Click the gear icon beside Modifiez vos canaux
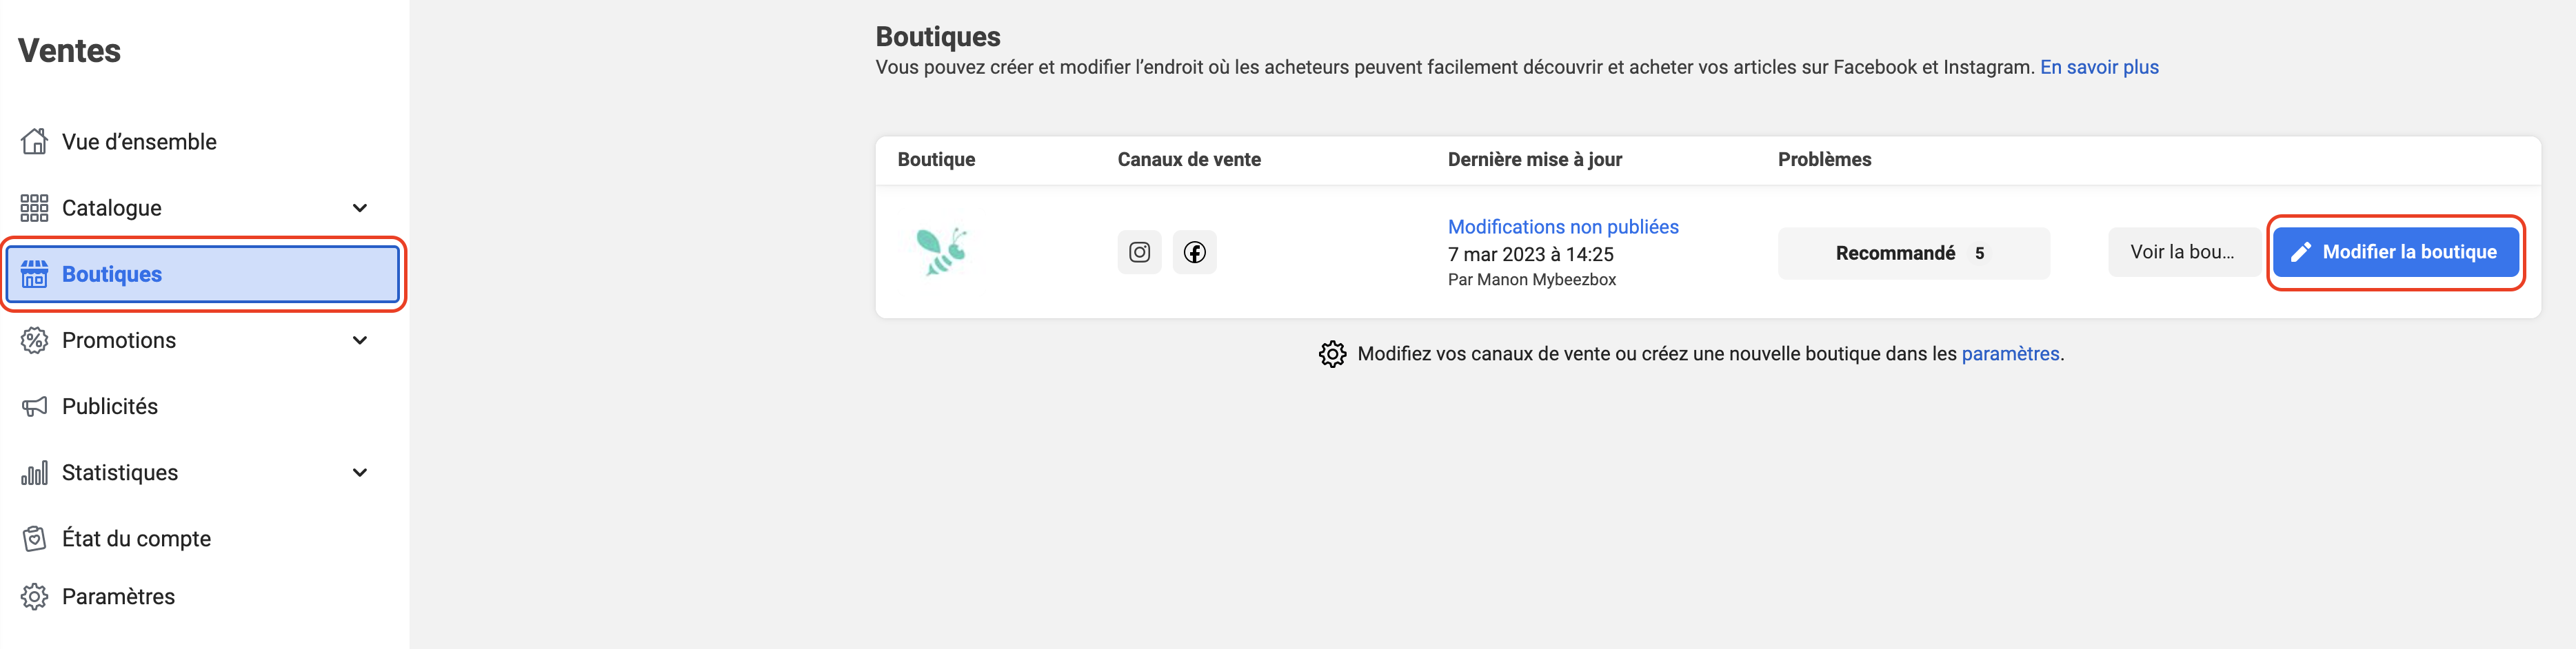The width and height of the screenshot is (2576, 649). tap(1332, 353)
